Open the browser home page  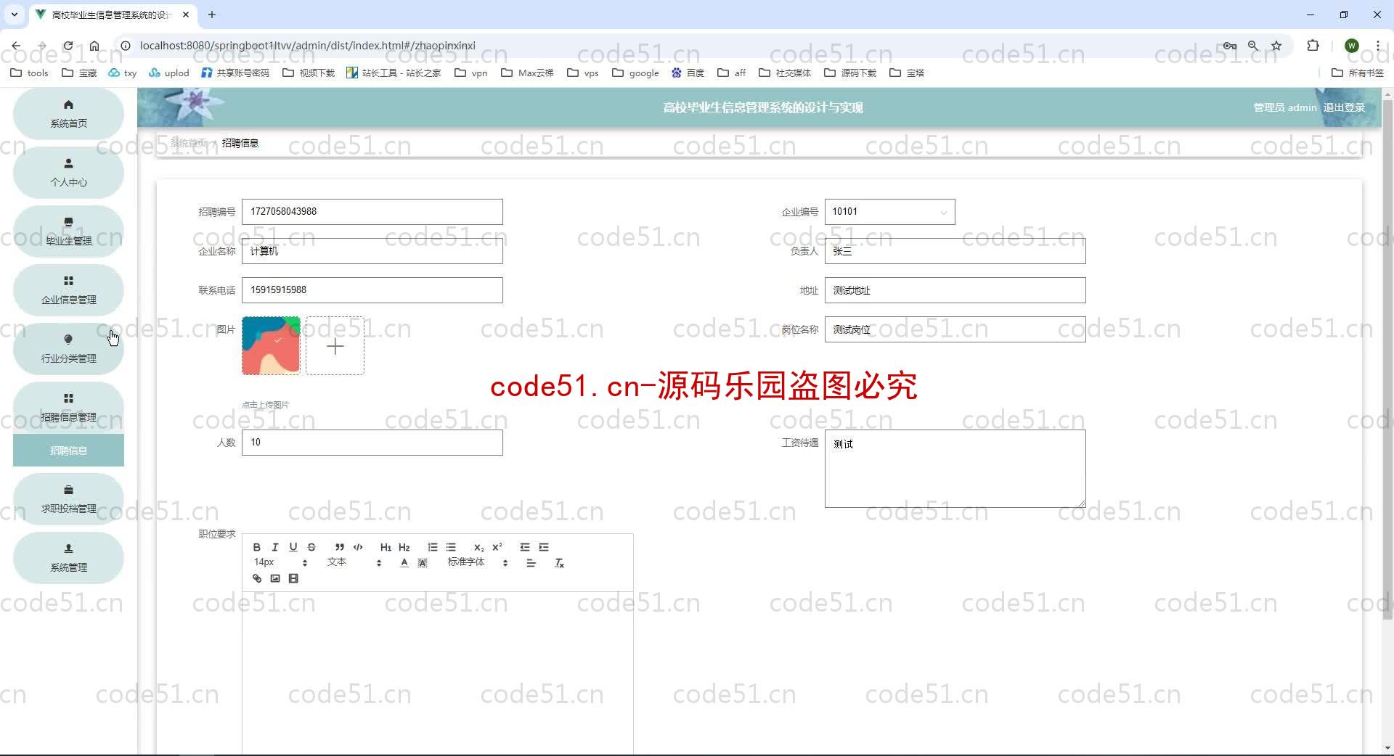pyautogui.click(x=94, y=45)
